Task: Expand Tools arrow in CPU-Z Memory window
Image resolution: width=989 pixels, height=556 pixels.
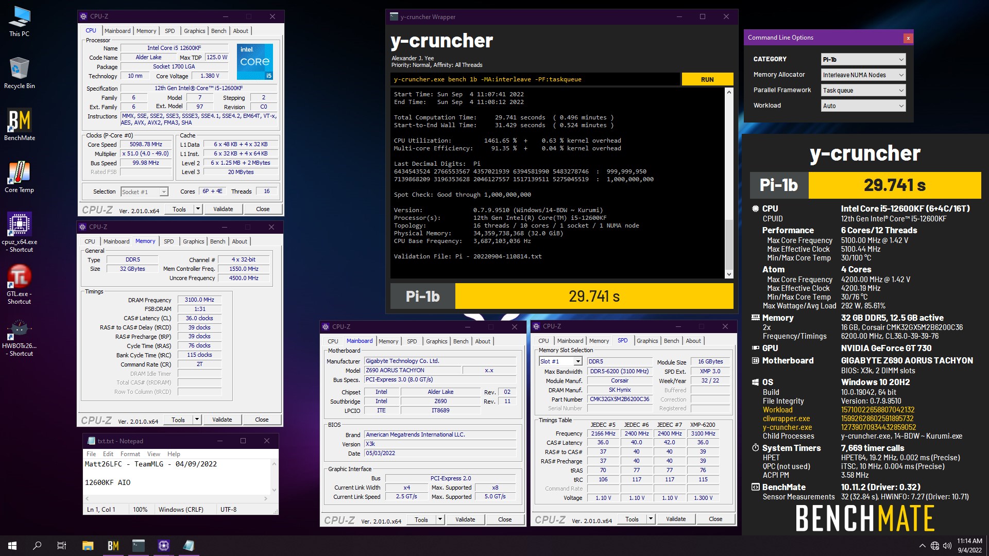Action: (197, 420)
